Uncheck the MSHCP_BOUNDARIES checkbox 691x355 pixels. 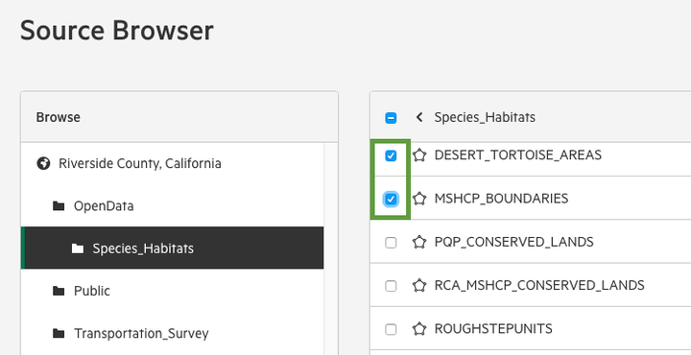point(391,199)
